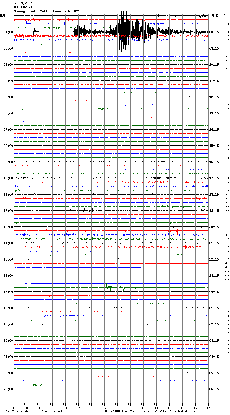Select the 16:00 MST hour label
The height and width of the screenshot is (415, 230).
point(8,276)
